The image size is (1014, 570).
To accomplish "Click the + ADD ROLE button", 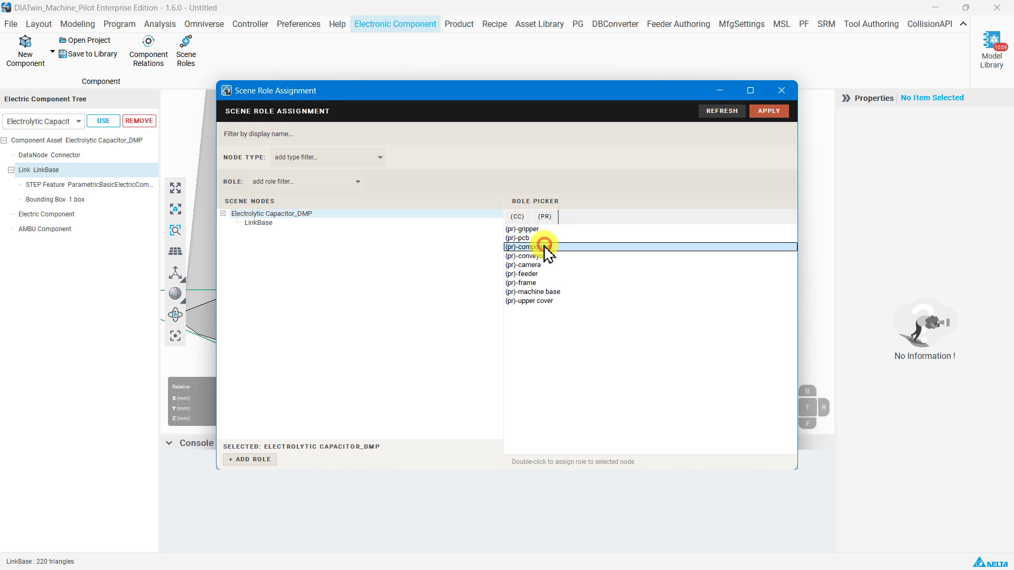I will [250, 460].
